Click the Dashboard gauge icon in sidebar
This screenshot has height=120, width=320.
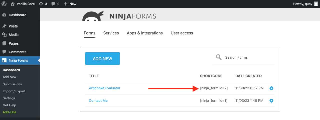[4, 15]
